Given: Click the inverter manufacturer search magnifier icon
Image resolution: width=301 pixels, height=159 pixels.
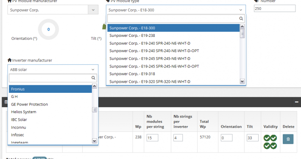Looking at the screenshot, I should coord(93,78).
